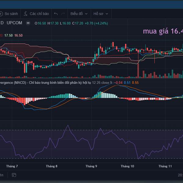Click the Tháng 8 time axis label
This screenshot has height=183, width=183.
(52, 166)
